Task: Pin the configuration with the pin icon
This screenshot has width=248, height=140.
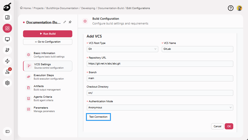Action: point(70,22)
